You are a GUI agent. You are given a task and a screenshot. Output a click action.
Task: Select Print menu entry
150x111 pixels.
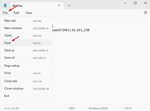click(x=26, y=73)
